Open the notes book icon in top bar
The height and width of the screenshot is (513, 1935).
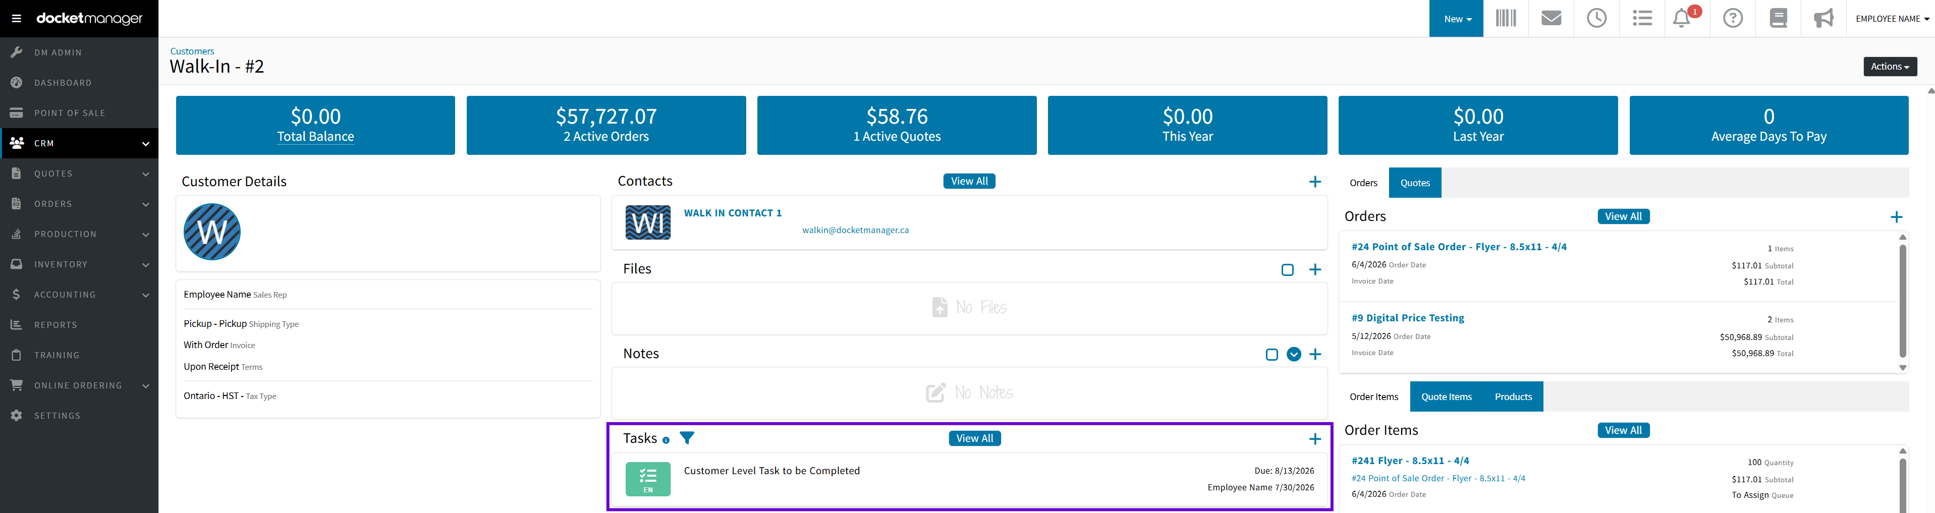click(1778, 18)
